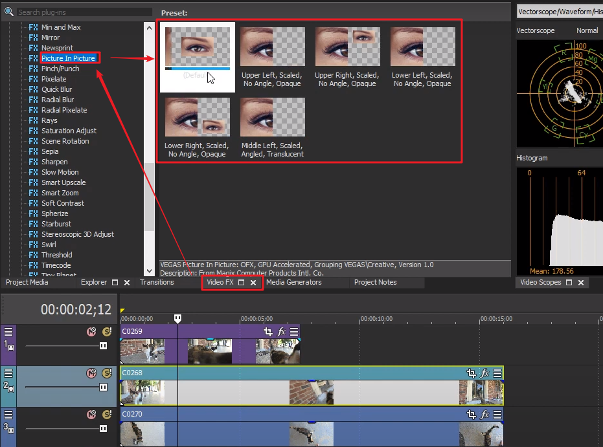603x447 pixels.
Task: Switch to the Project Media tab
Action: pos(27,282)
